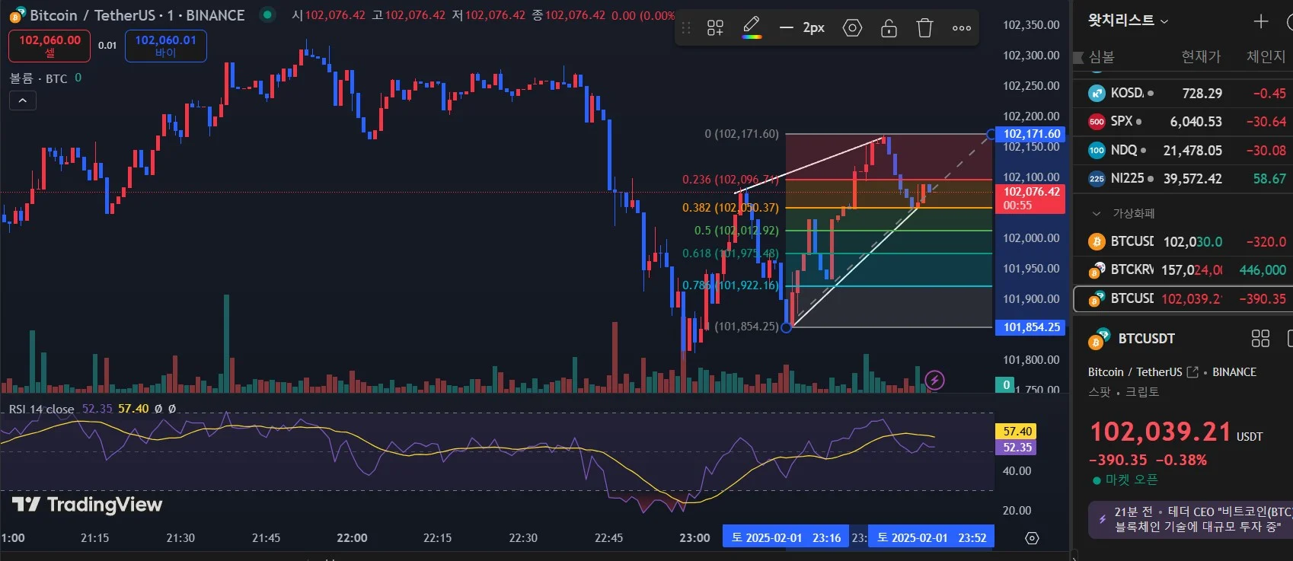
Task: Toggle the green market status dot
Action: 267,14
